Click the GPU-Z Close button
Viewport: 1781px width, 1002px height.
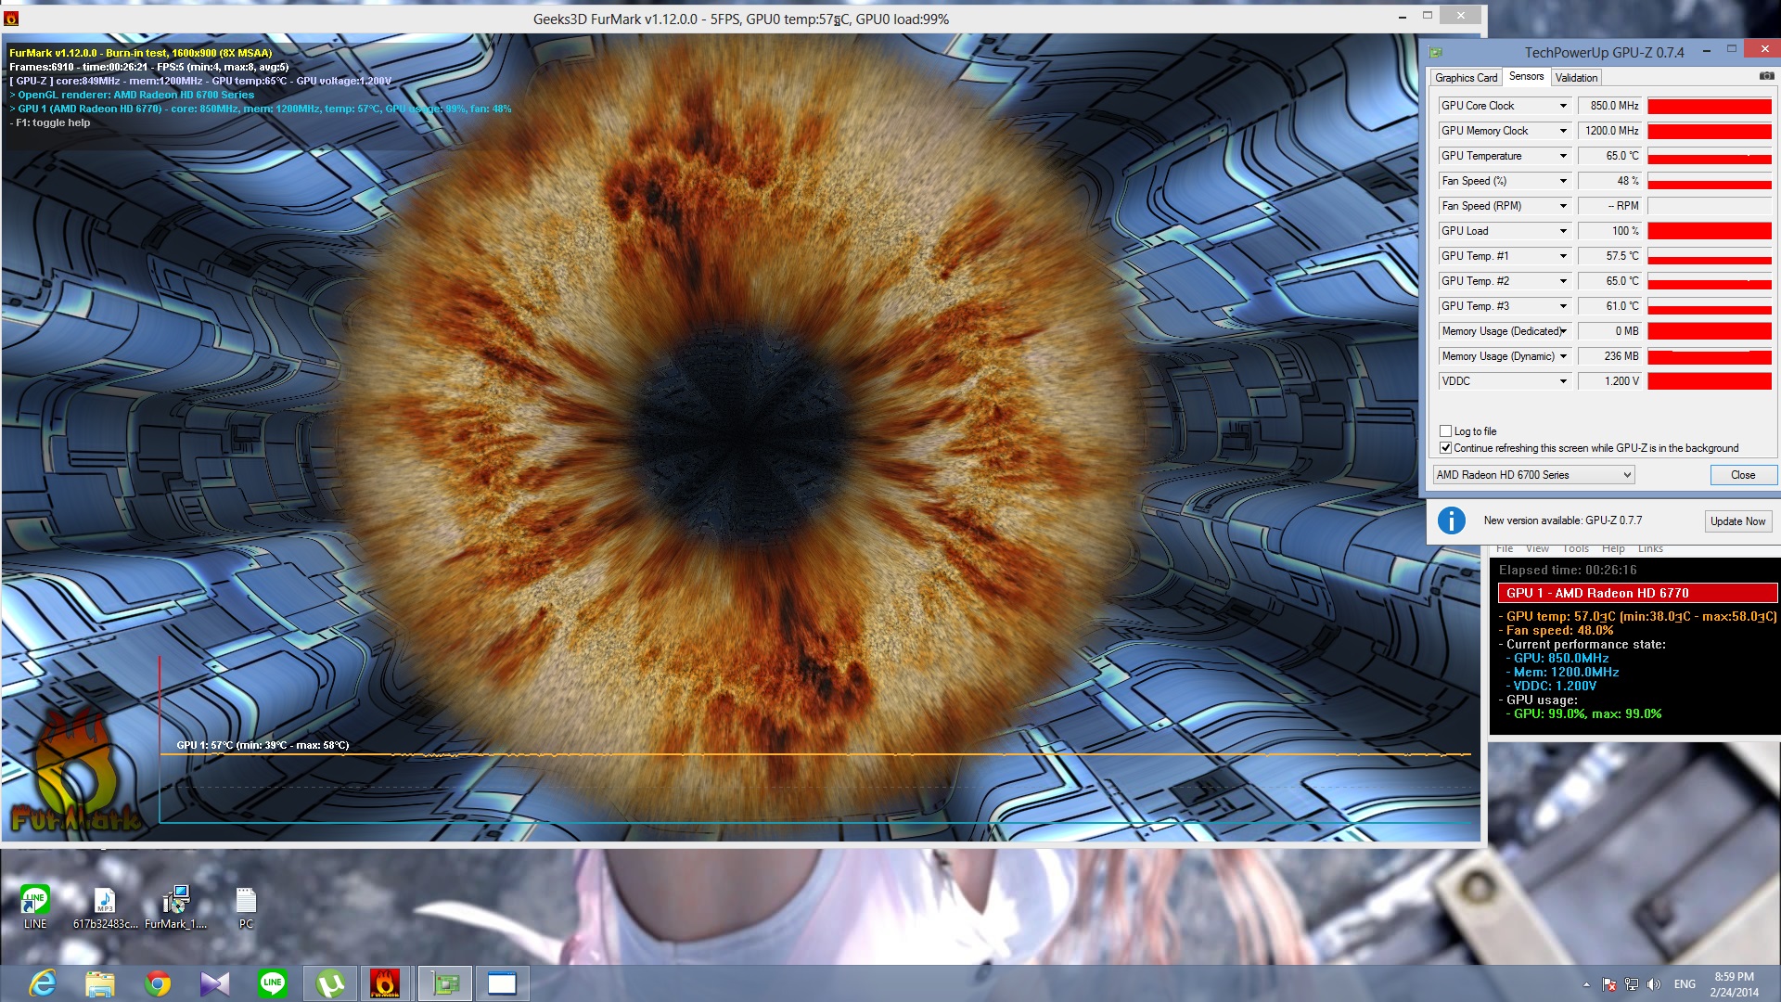click(x=1742, y=475)
